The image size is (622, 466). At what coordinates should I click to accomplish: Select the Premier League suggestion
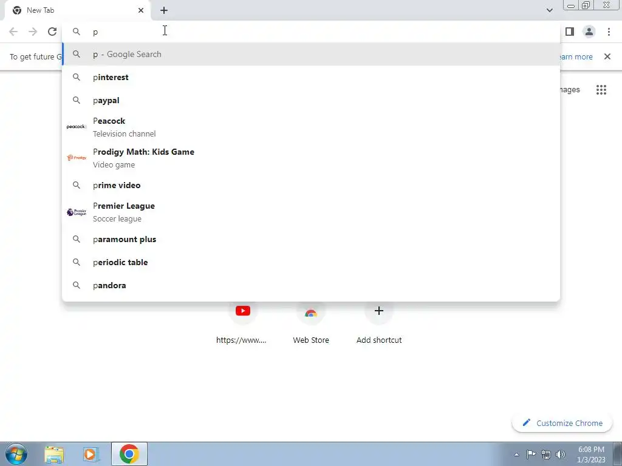(311, 212)
